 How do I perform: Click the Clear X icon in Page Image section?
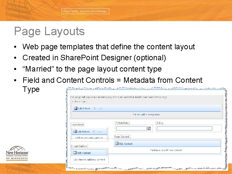click(x=94, y=131)
